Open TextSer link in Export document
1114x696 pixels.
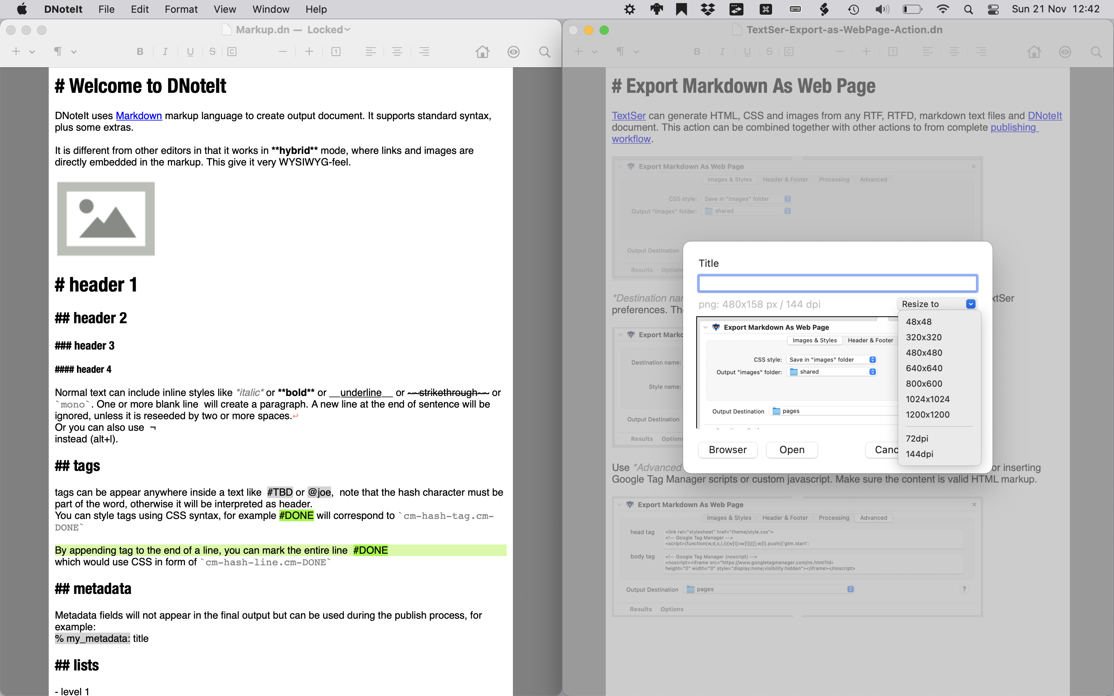point(628,116)
